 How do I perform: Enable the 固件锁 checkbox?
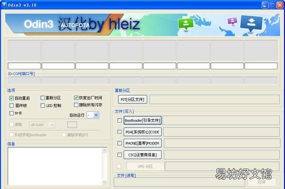(11, 105)
